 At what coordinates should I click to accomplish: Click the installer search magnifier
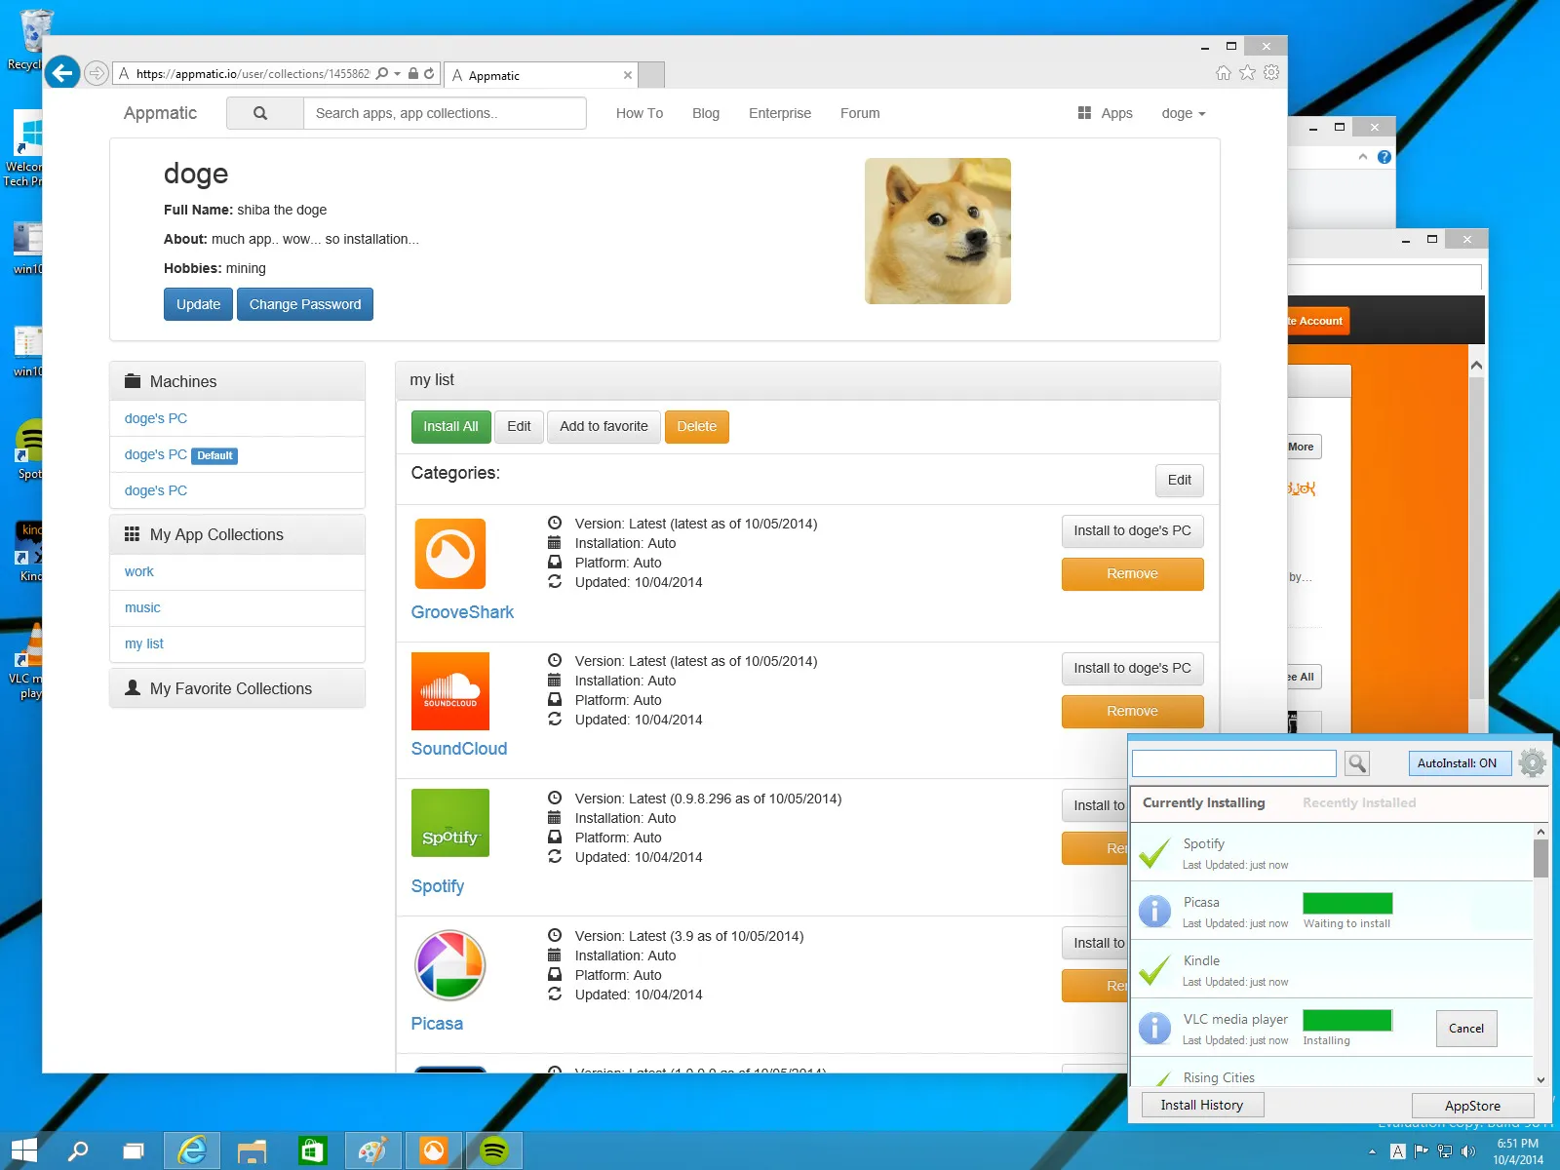[x=1356, y=763]
